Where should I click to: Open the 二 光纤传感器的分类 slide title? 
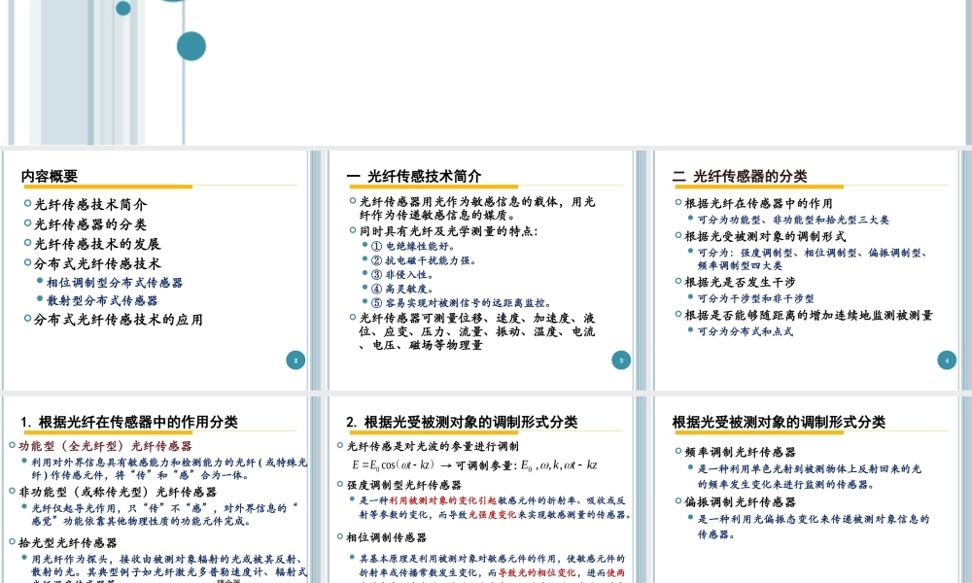point(739,176)
